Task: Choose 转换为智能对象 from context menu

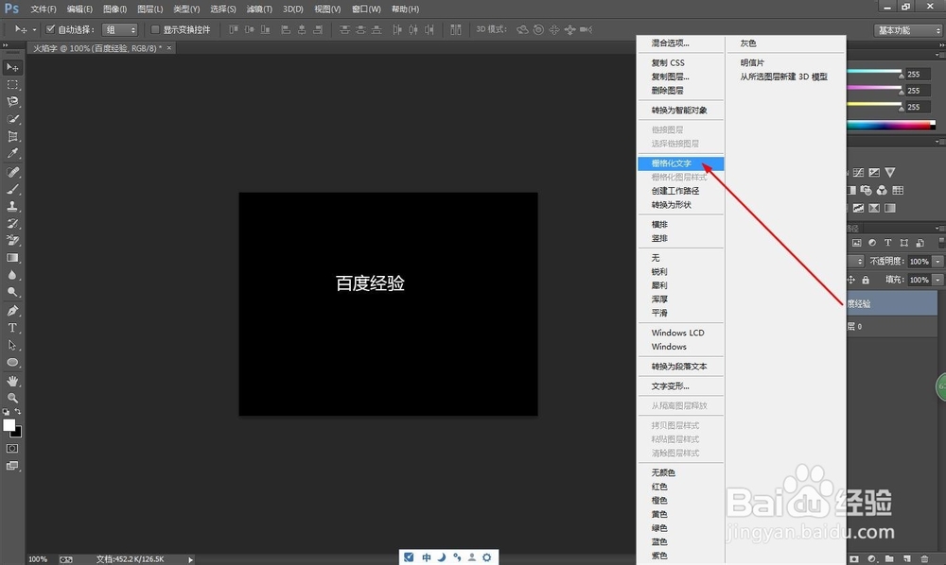Action: point(680,111)
